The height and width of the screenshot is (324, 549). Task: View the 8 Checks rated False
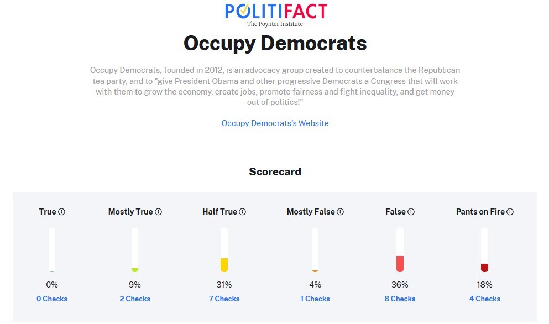(400, 299)
